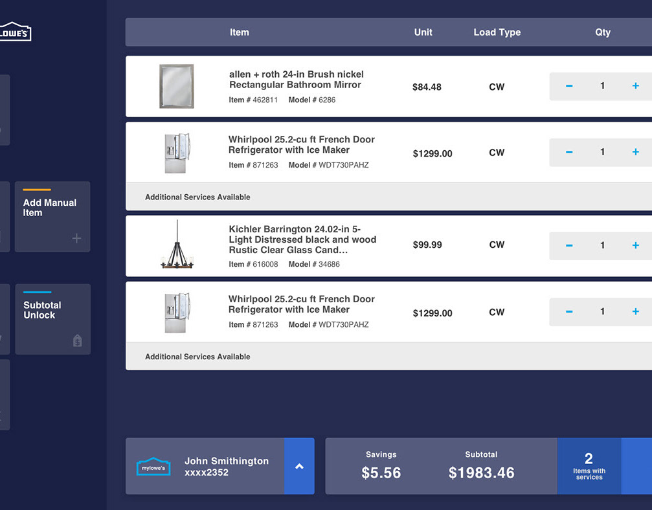Click Model # 6286 text

pyautogui.click(x=312, y=100)
